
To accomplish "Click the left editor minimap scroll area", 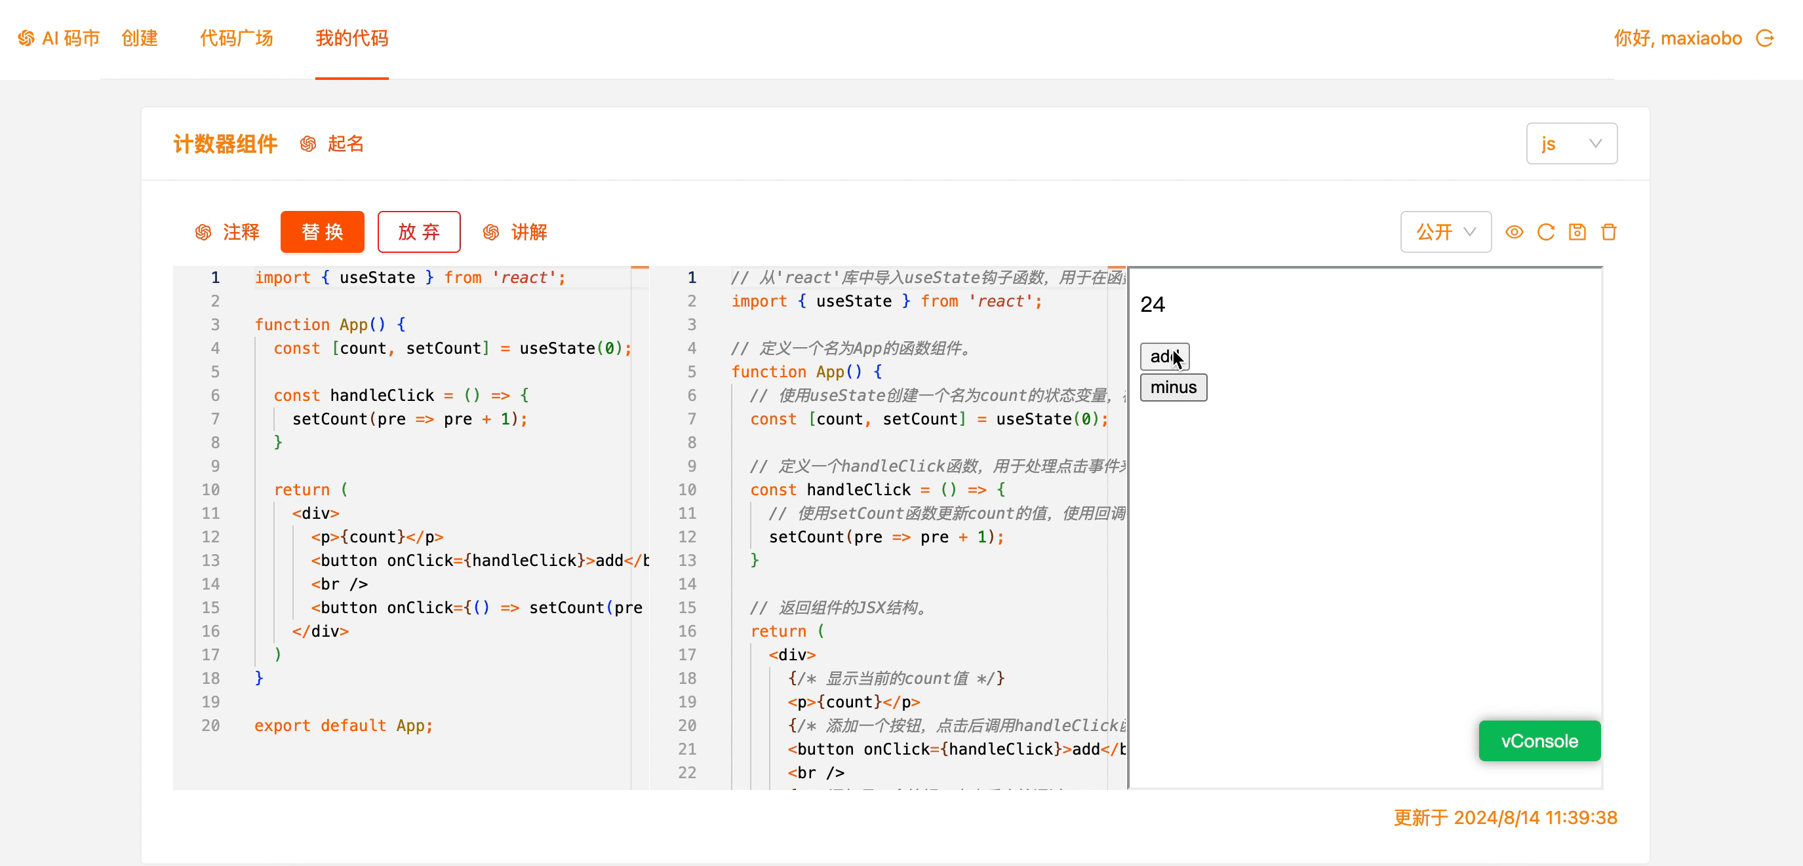I will [x=640, y=528].
